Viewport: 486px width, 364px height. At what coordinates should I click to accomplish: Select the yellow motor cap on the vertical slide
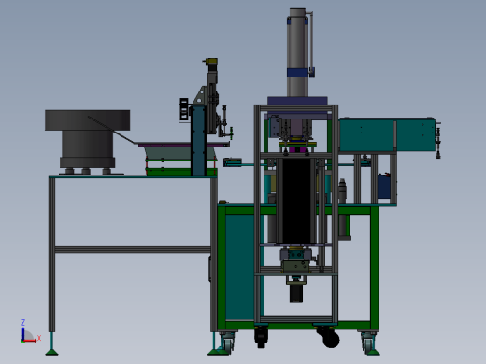(212, 61)
